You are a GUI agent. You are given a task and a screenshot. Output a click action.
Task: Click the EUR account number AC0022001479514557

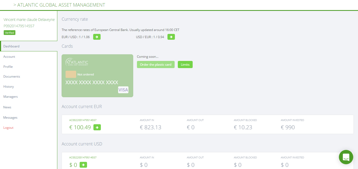[x=83, y=120]
